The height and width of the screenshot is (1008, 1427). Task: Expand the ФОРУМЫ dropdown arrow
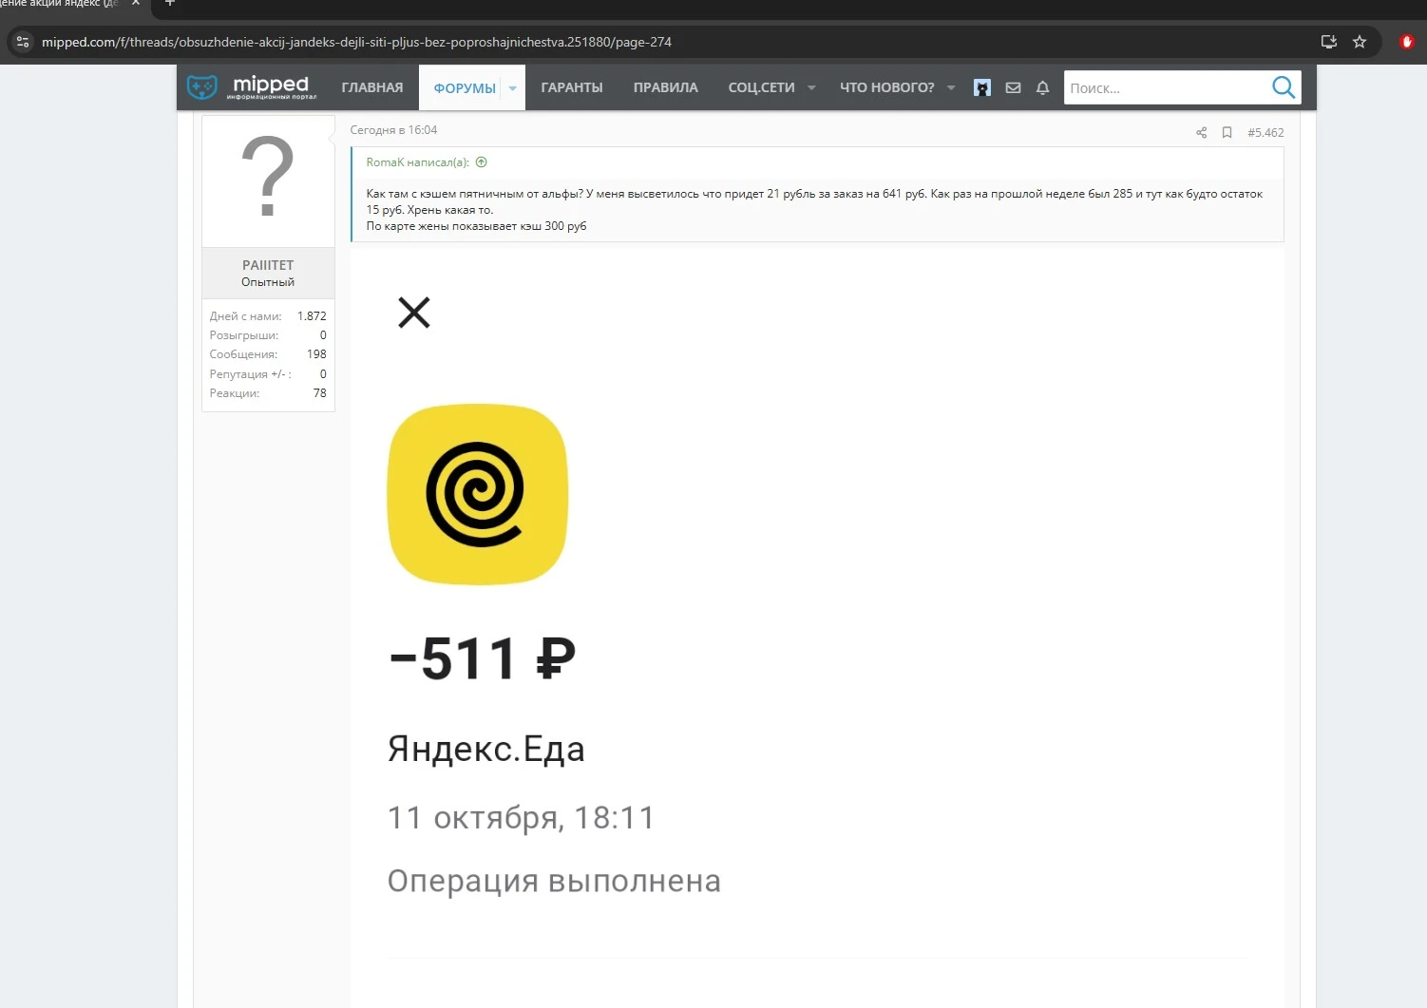[x=513, y=88]
